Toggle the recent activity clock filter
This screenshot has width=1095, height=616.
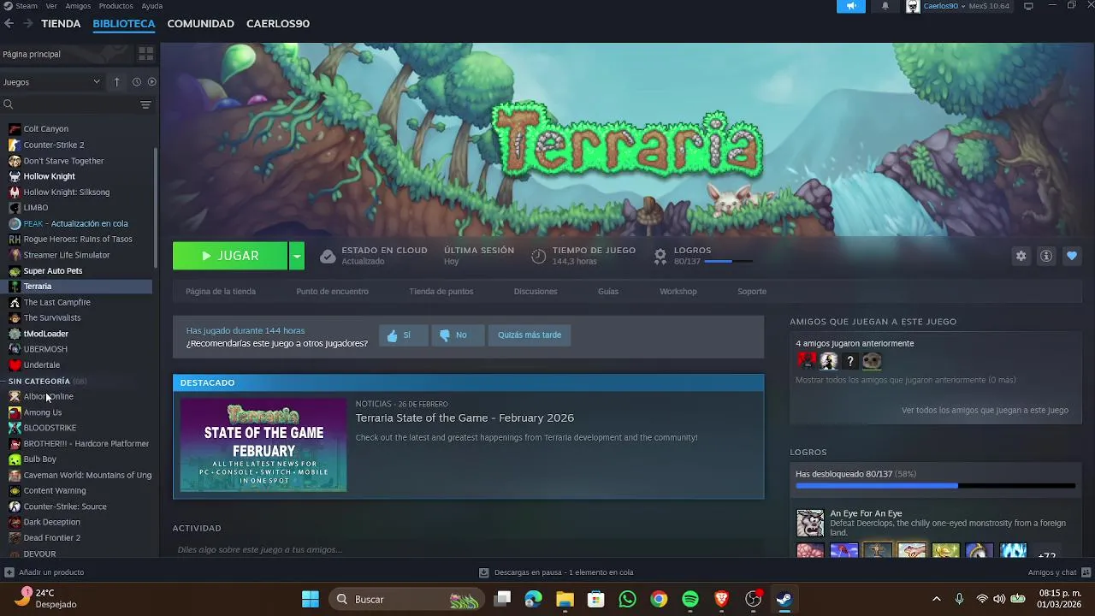[136, 82]
